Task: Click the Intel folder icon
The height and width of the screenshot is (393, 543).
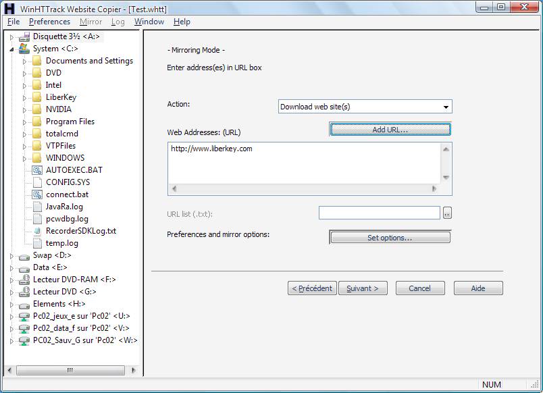Action: (36, 85)
